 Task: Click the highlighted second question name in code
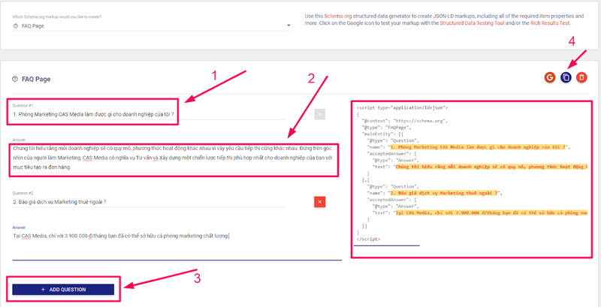442,193
